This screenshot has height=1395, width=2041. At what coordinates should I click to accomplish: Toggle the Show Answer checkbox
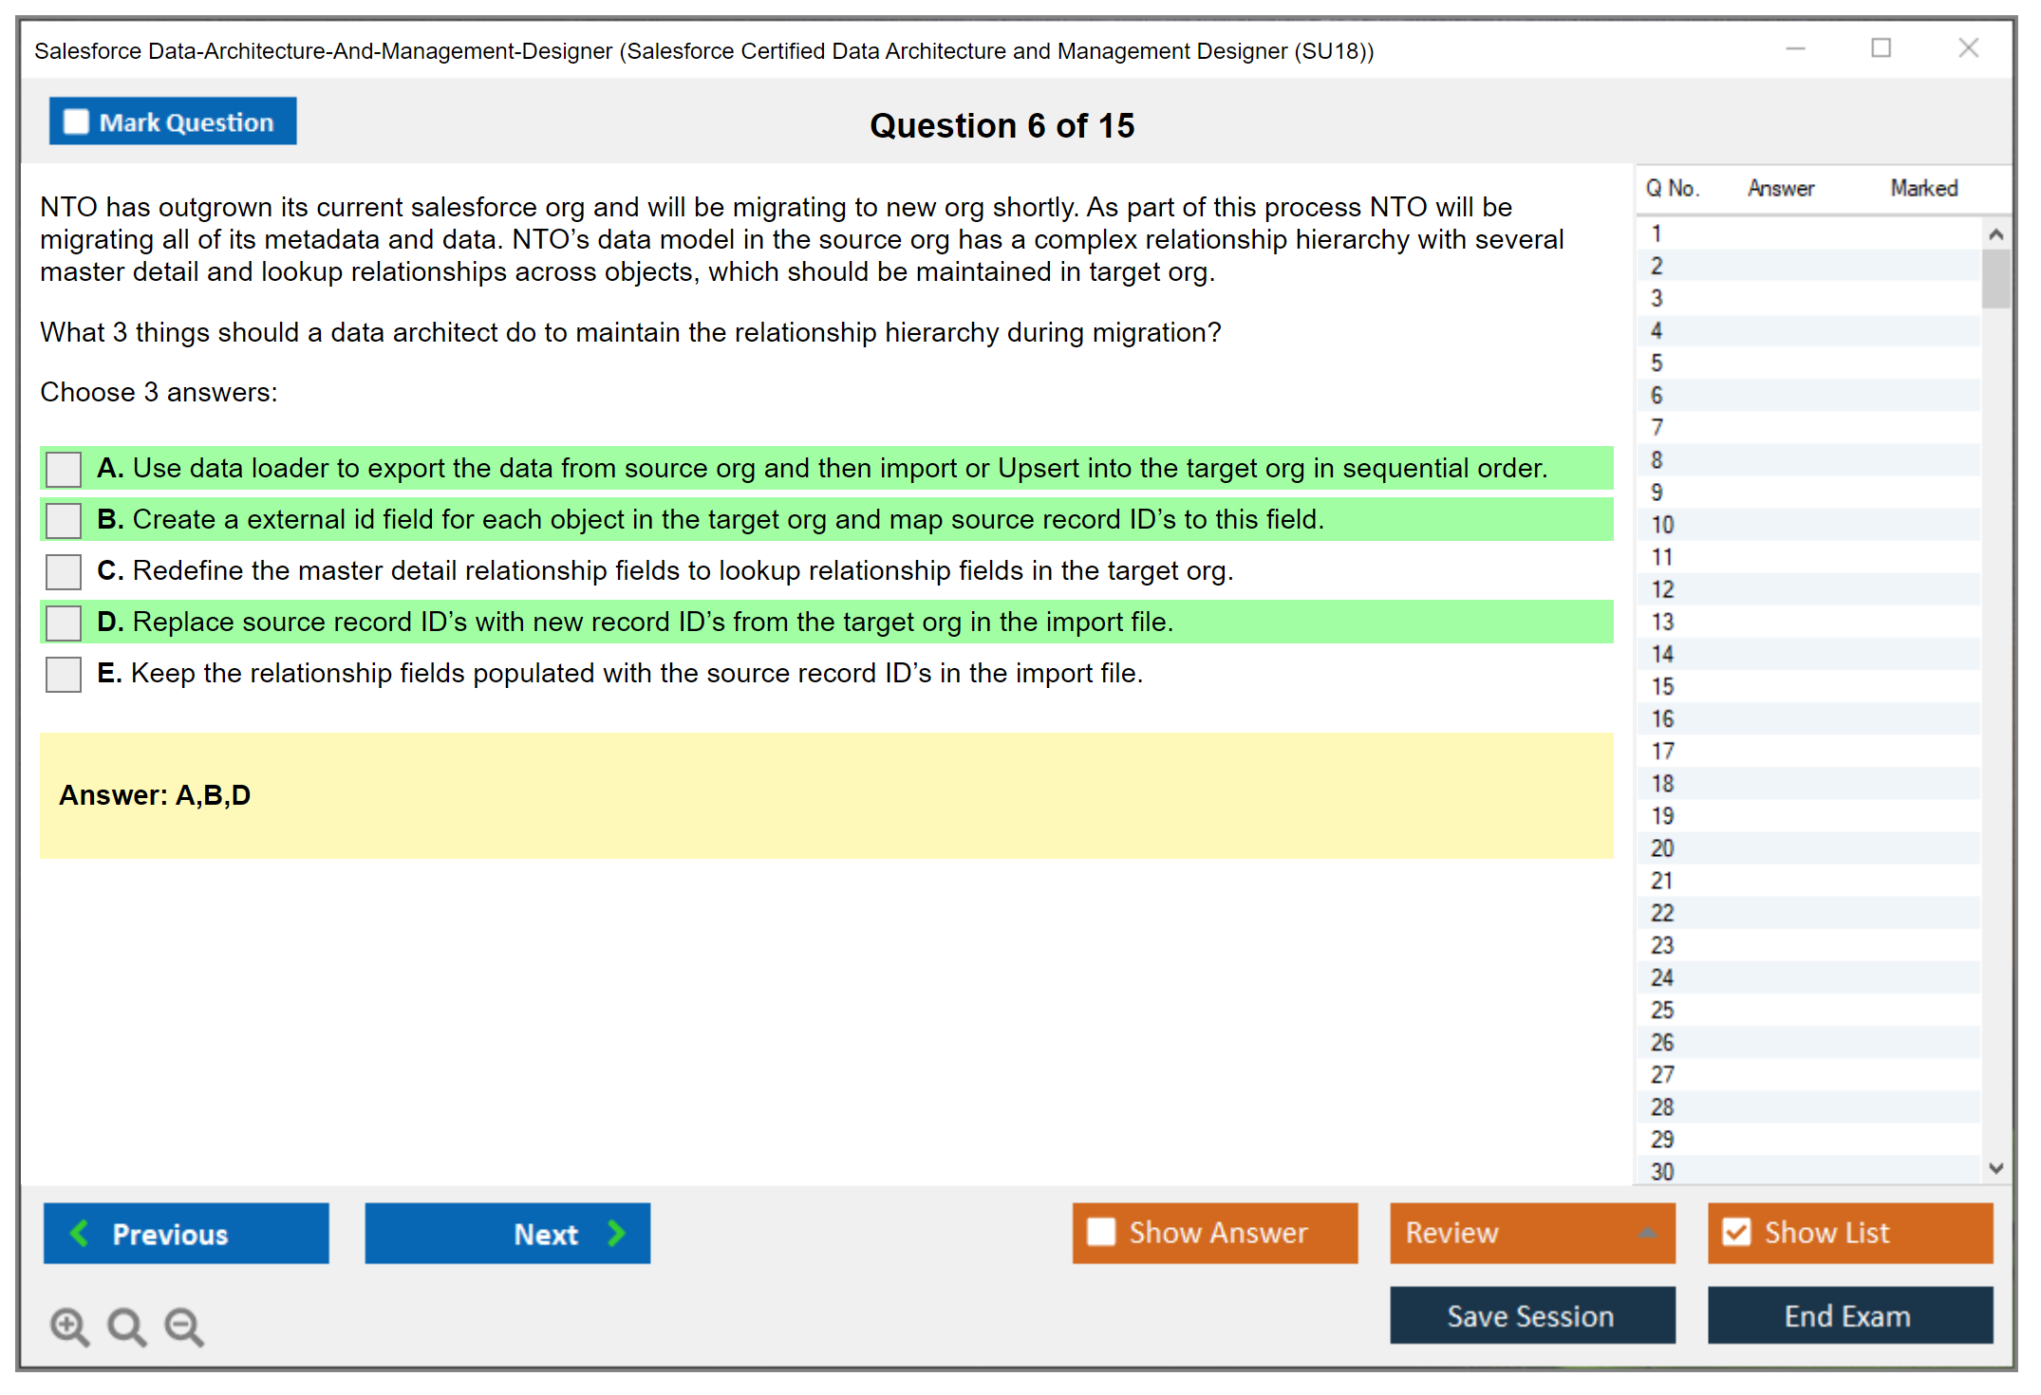[x=1101, y=1232]
